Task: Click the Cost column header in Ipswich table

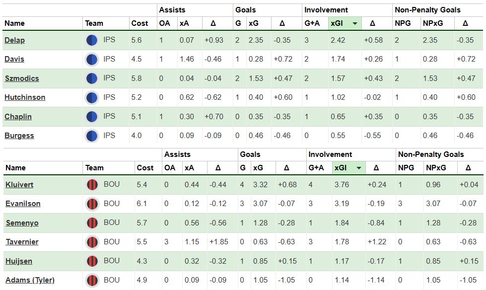Action: click(139, 23)
